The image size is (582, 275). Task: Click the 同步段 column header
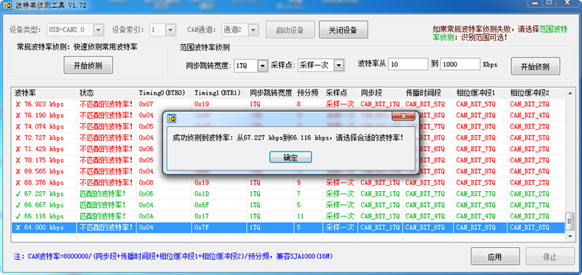pyautogui.click(x=380, y=93)
